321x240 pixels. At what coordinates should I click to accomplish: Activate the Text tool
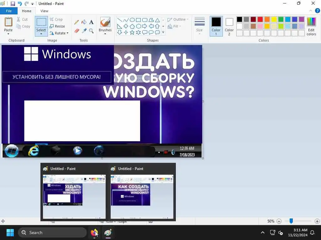point(91,22)
